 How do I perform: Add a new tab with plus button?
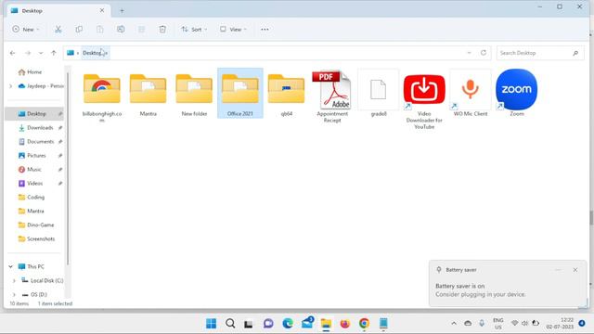pyautogui.click(x=122, y=10)
